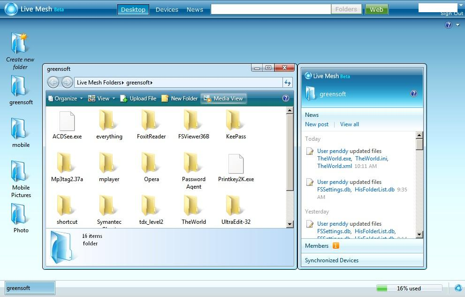The image size is (465, 297).
Task: Select the FoxitReader folder
Action: click(x=151, y=125)
